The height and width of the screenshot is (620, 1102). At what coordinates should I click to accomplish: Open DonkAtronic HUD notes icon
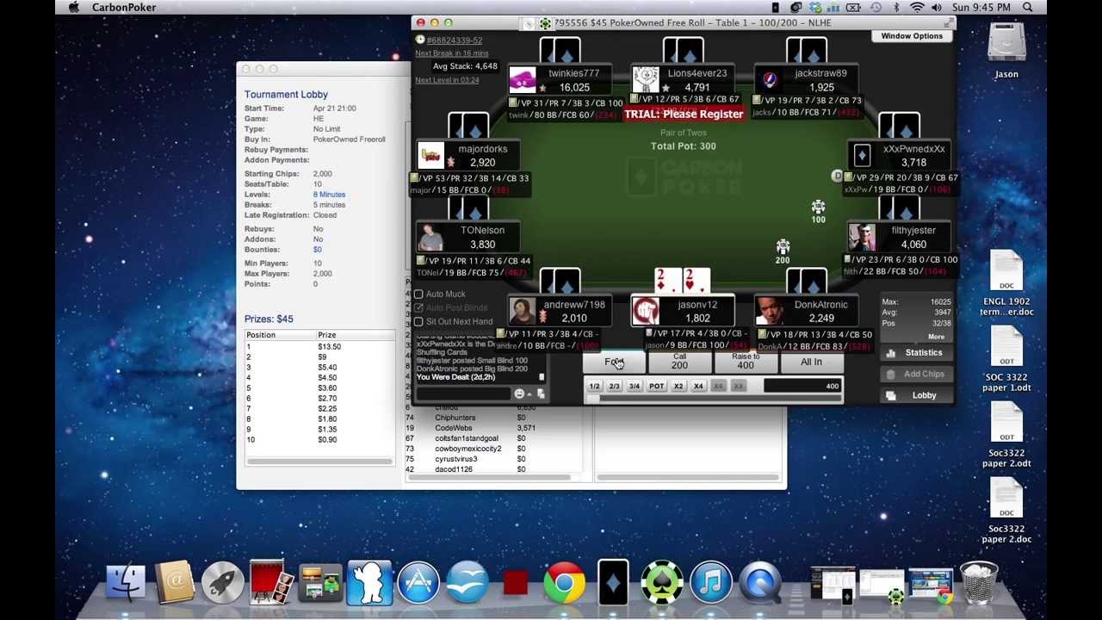[x=761, y=334]
